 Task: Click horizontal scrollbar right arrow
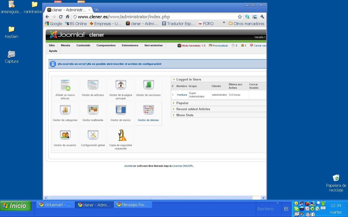click(x=263, y=198)
